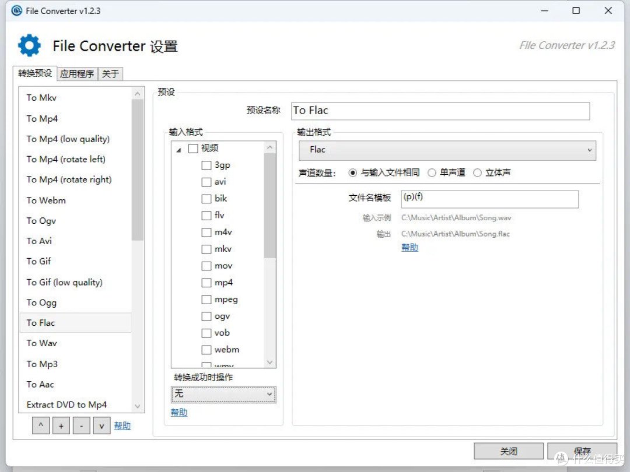Move preset up using the ^ button
The image size is (630, 472).
pos(40,425)
